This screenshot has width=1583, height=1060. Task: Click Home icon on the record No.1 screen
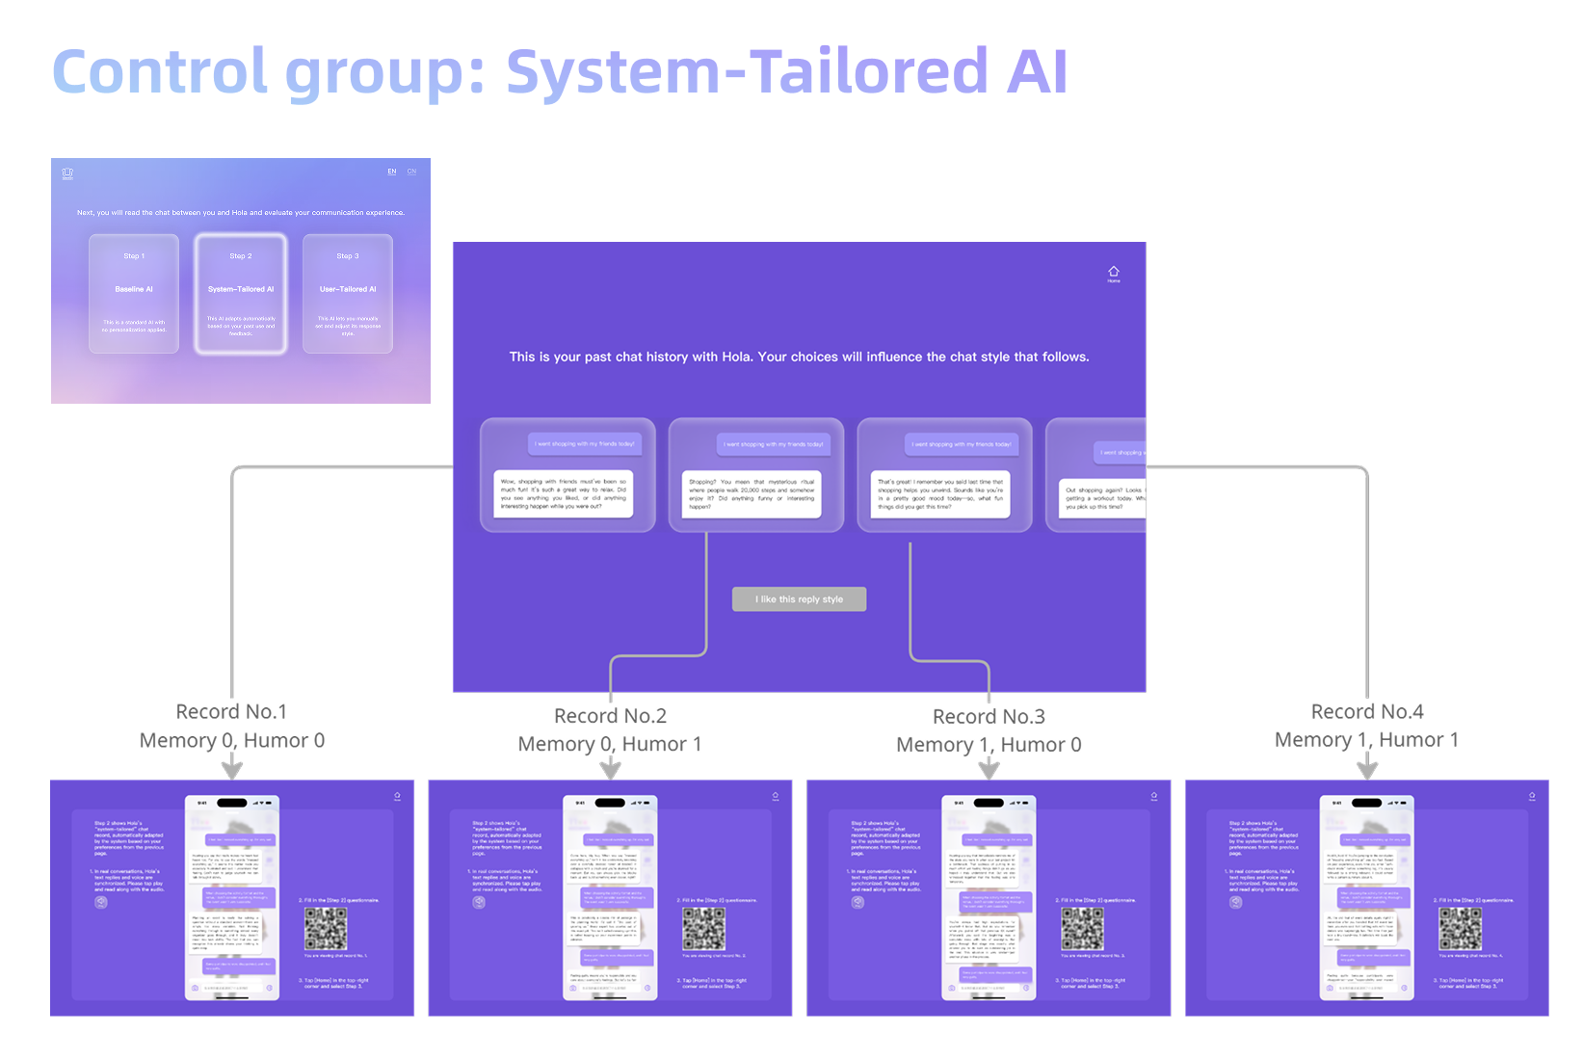coord(397,796)
